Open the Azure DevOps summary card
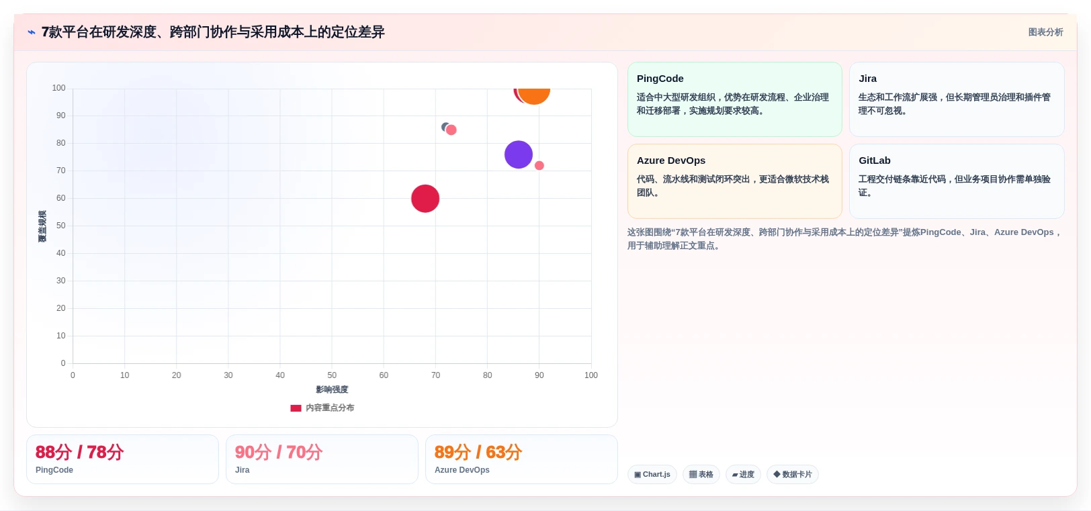 pos(735,181)
